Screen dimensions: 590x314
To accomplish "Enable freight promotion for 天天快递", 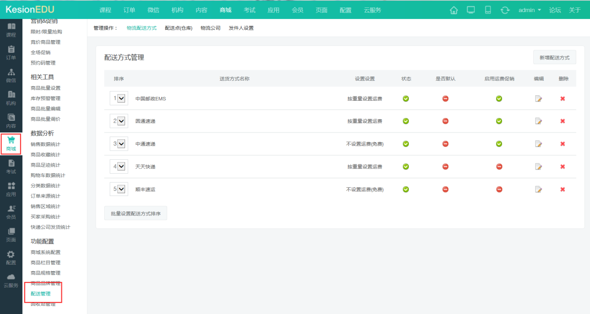I will [499, 167].
